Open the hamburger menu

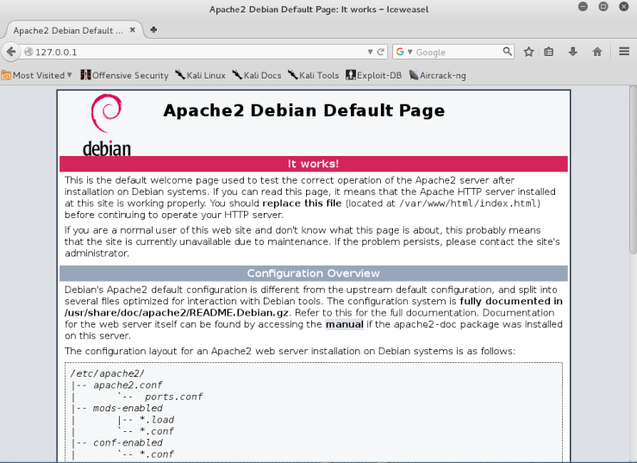(624, 52)
